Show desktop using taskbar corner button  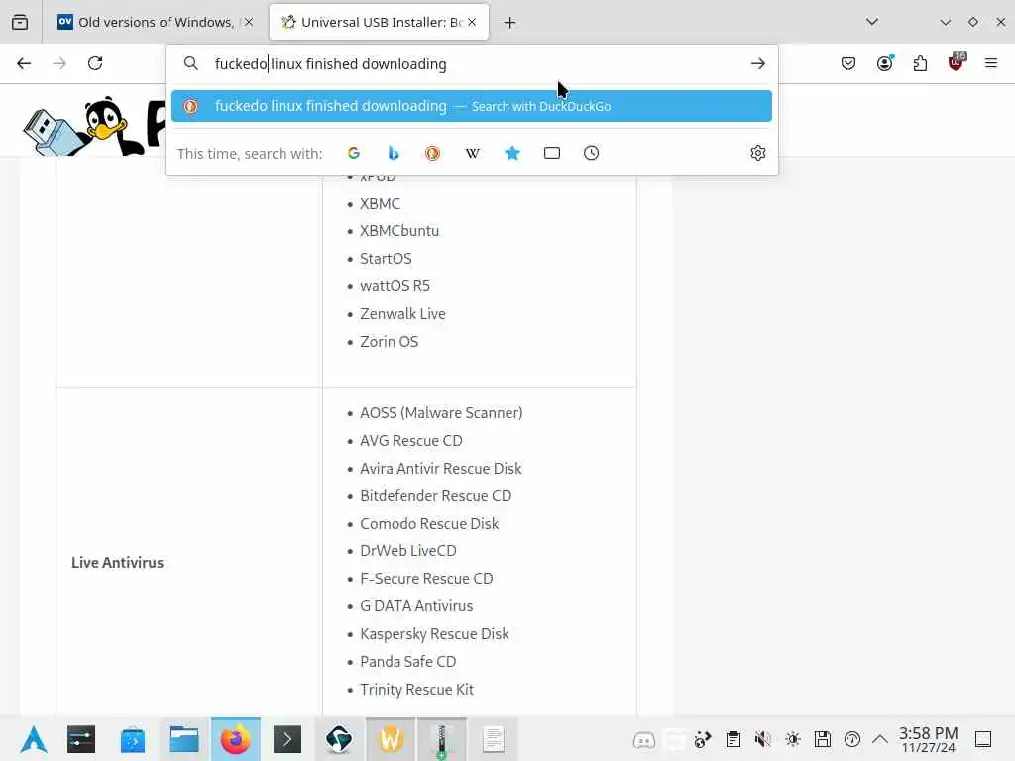coord(983,739)
